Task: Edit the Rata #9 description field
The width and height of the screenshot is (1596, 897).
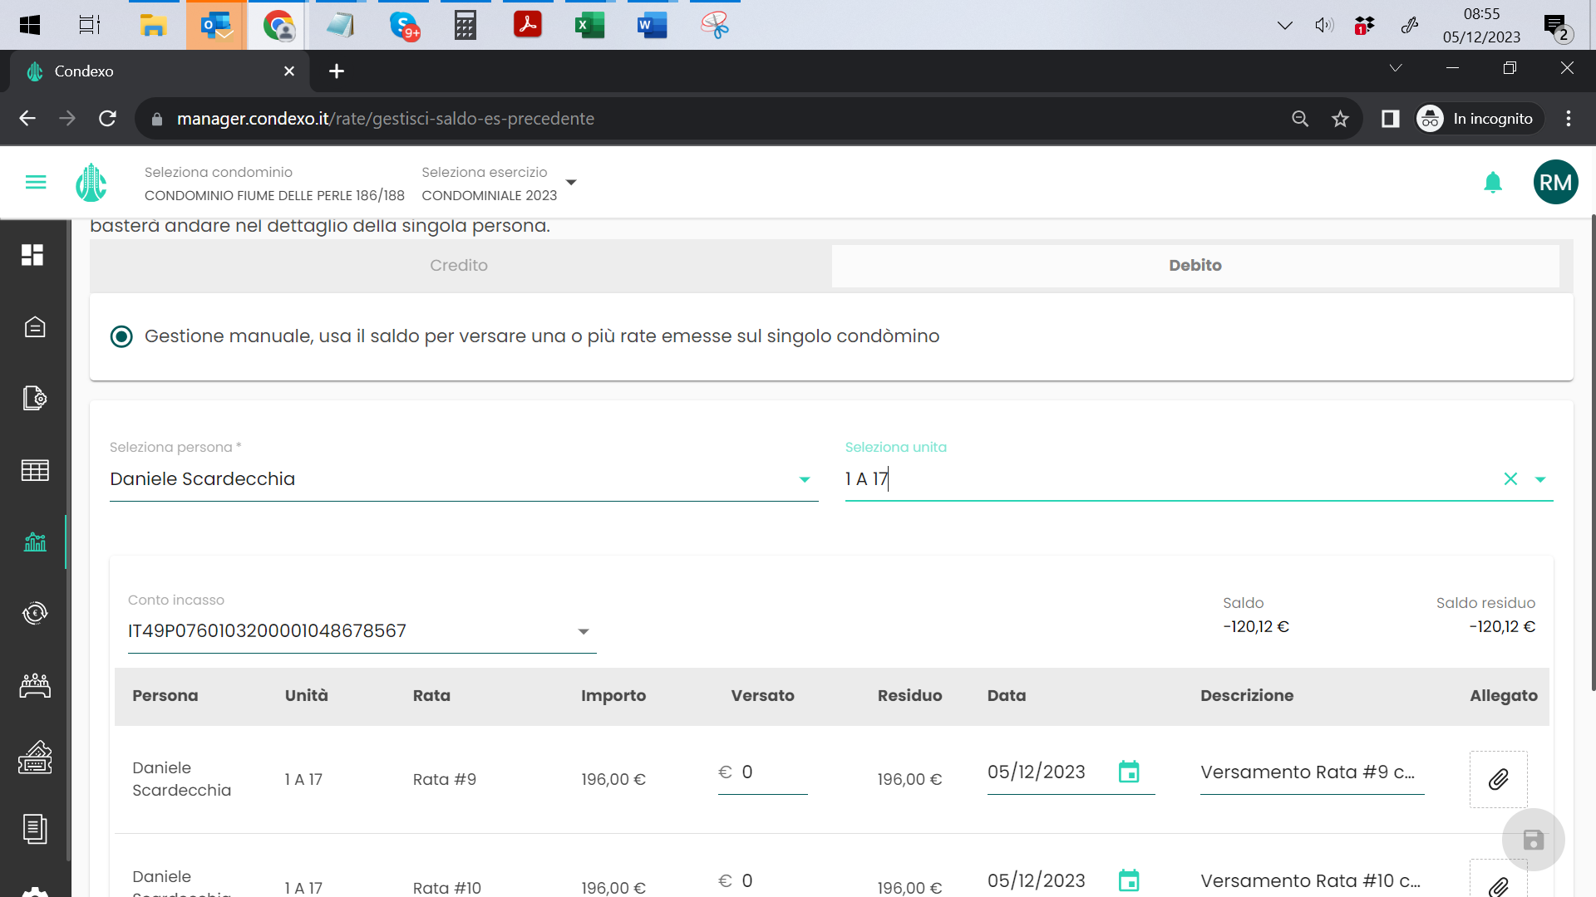Action: pyautogui.click(x=1312, y=772)
